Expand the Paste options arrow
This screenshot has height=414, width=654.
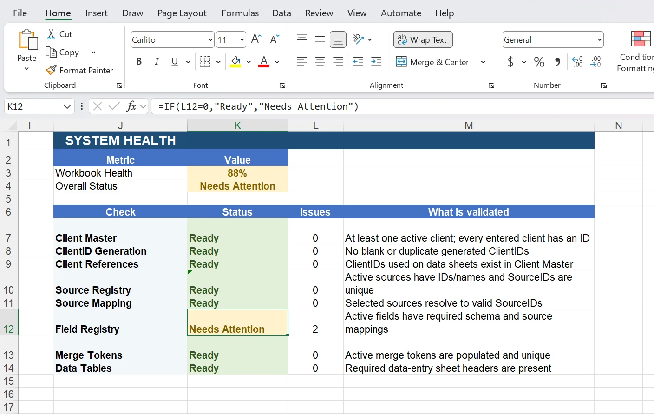click(x=26, y=69)
